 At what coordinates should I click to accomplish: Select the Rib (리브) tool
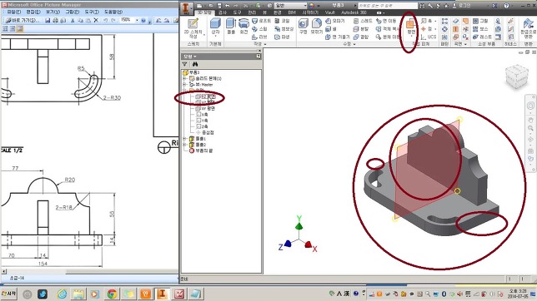click(259, 37)
